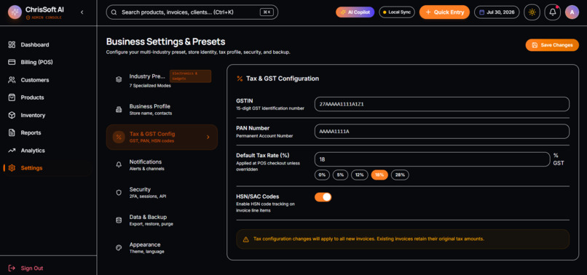Click the Business Profile building icon
This screenshot has height=275, width=587.
119,109
